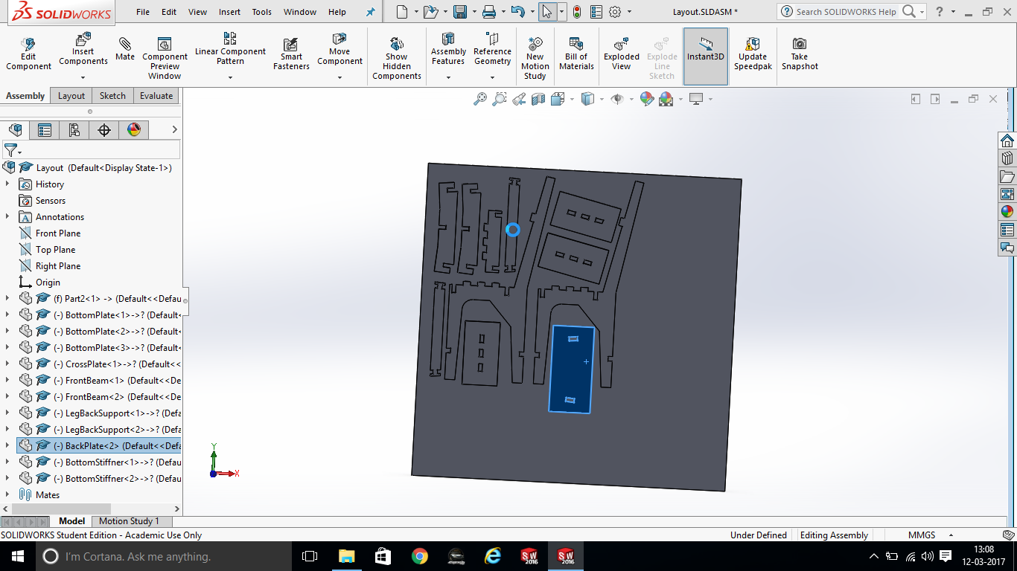1017x571 pixels.
Task: Click the highlighted blue plate in viewport
Action: click(x=572, y=369)
